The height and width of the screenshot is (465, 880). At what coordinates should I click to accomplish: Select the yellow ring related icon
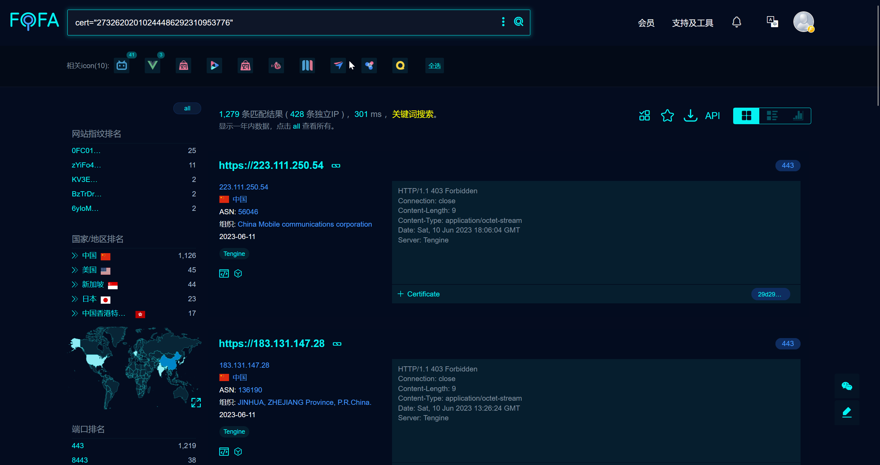point(400,65)
